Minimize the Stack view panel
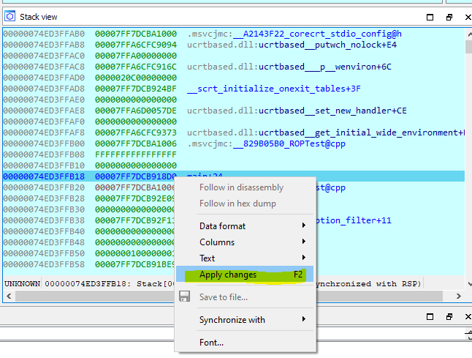The image size is (472, 358). coord(428,17)
